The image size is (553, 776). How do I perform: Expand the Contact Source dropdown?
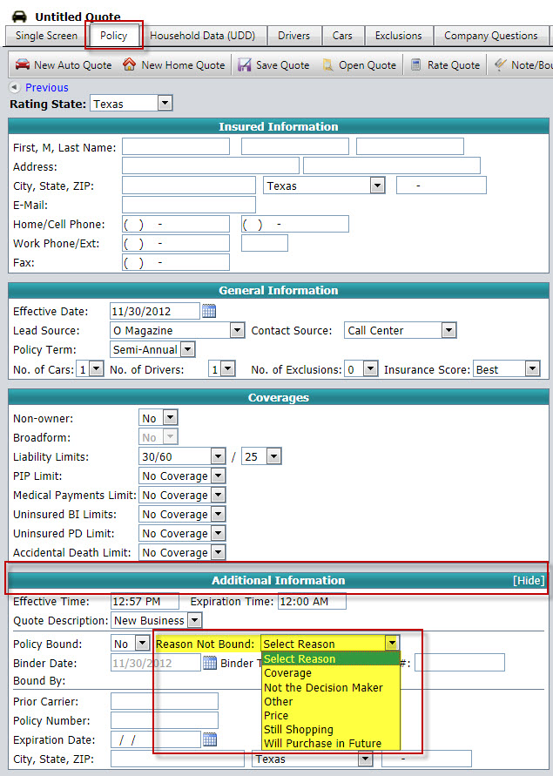pyautogui.click(x=448, y=329)
